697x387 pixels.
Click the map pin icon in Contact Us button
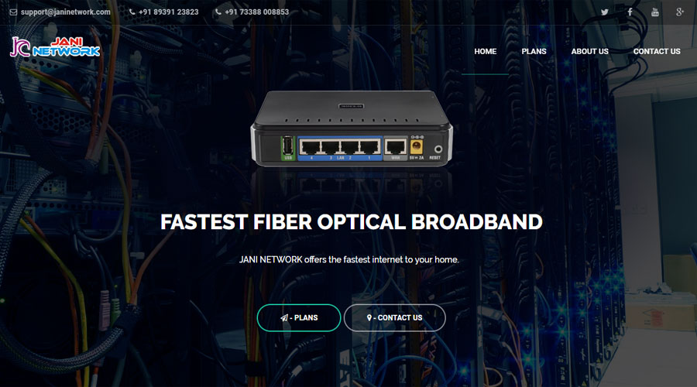point(369,317)
